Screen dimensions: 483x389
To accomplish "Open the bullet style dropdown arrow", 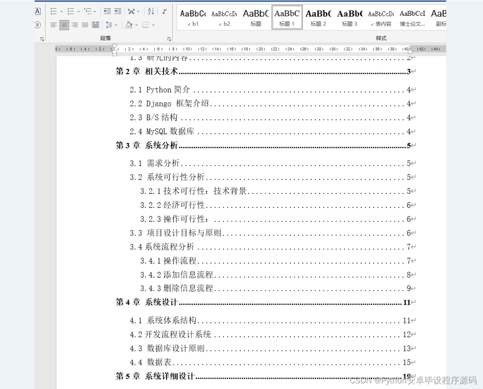I will [x=61, y=11].
